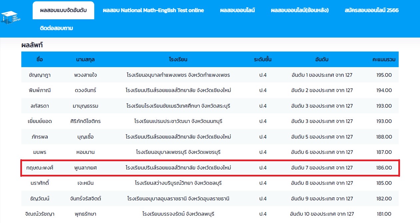Select the surname ศิริภักดีโชติกร

pyautogui.click(x=86, y=121)
